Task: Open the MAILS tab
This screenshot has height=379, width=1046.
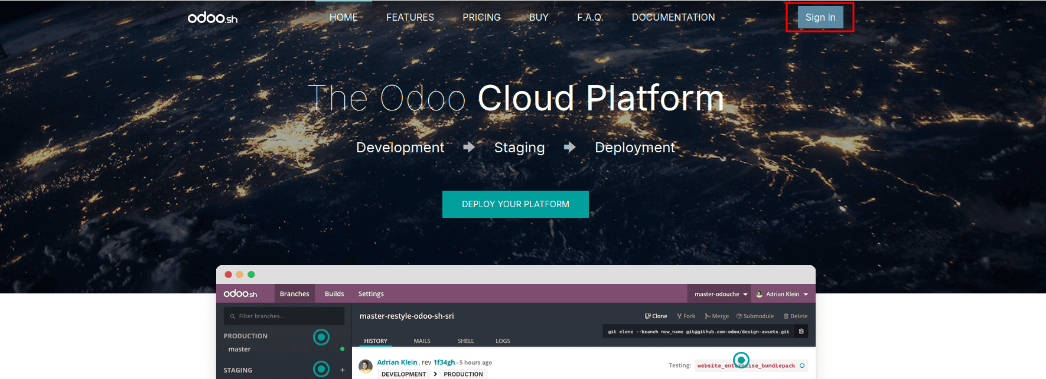Action: 422,341
